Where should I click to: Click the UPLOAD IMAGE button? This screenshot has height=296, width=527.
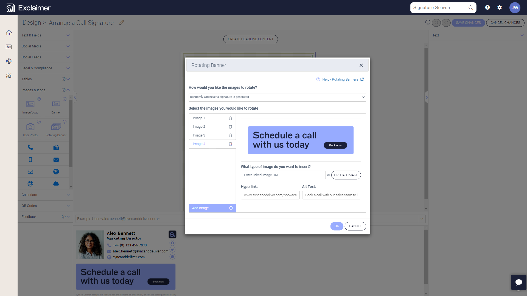(346, 175)
